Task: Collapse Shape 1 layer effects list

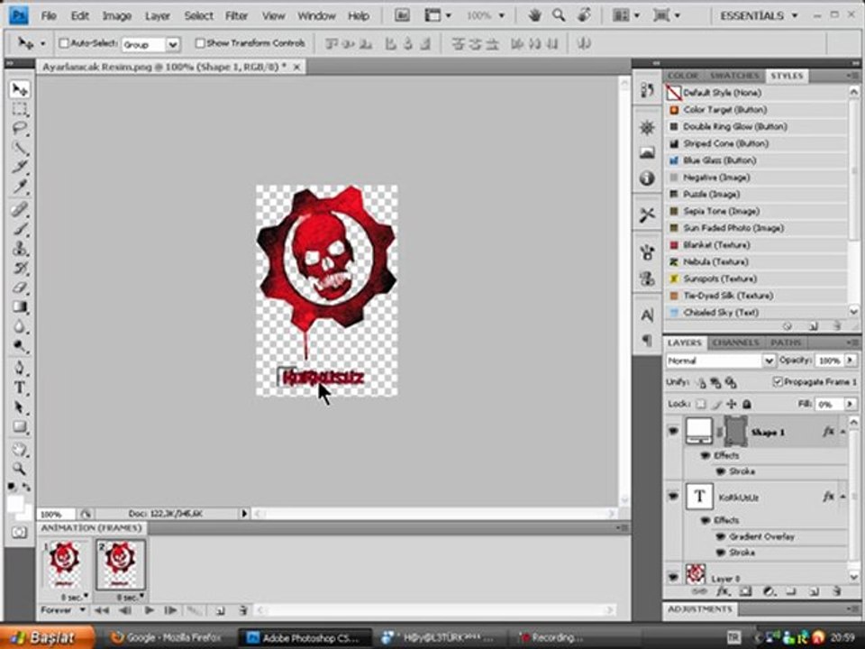Action: (843, 432)
